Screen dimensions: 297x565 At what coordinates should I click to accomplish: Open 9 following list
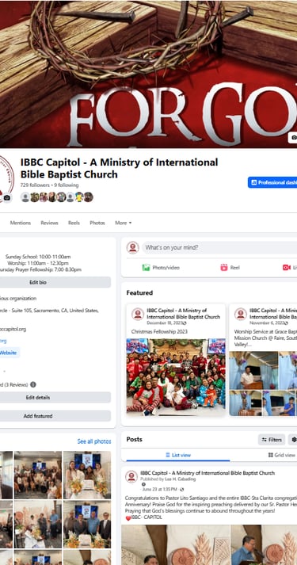tap(67, 185)
